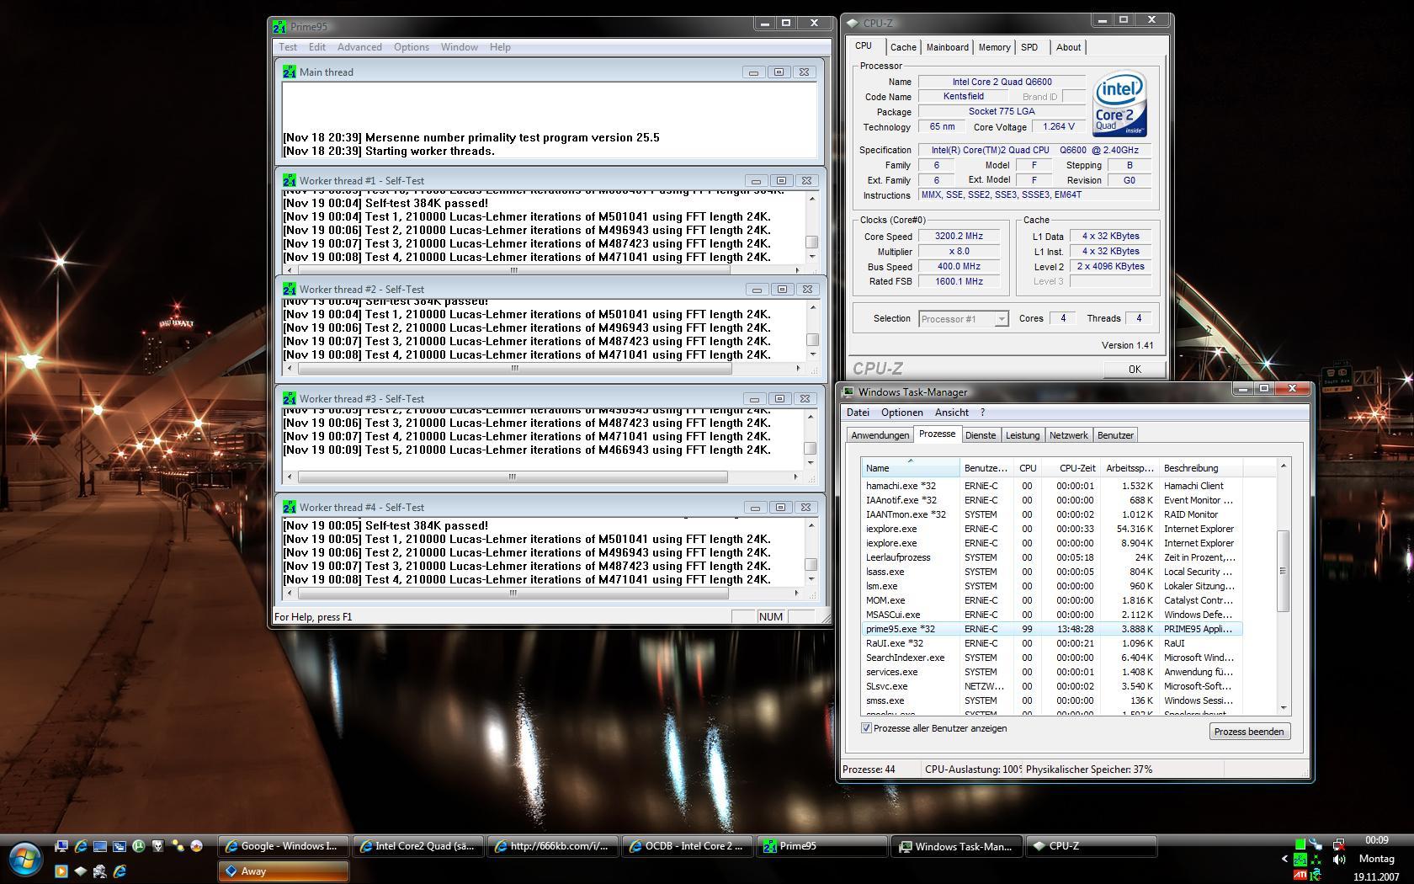Minimize the Worker thread #4 child window

tap(755, 507)
